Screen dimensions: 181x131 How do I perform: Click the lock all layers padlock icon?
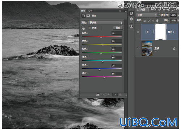(157, 21)
